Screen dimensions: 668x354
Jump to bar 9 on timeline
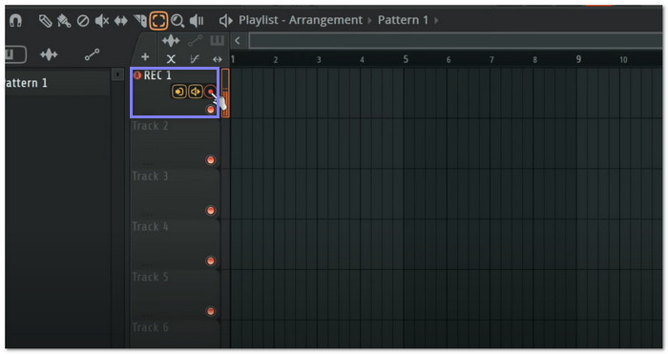(x=578, y=59)
